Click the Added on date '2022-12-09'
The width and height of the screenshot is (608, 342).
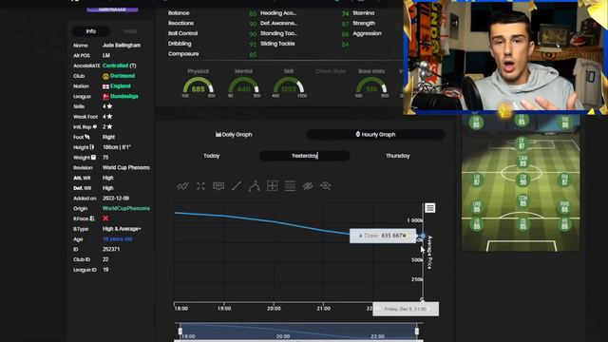(116, 199)
